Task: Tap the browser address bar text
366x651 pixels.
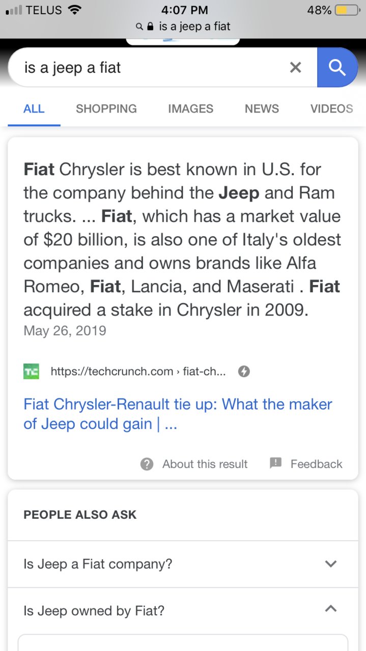Action: click(x=194, y=26)
